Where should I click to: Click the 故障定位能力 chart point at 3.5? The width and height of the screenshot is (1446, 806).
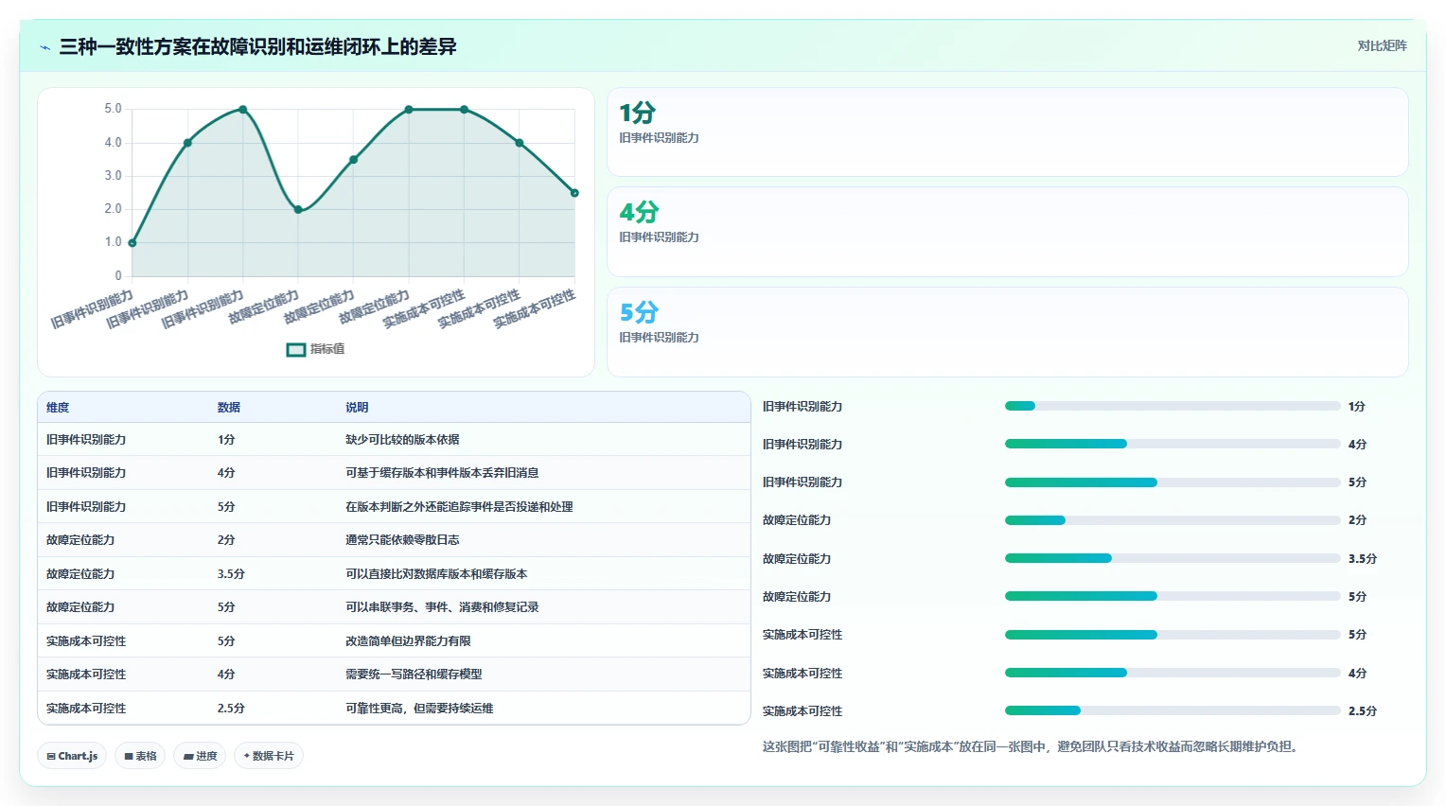point(353,160)
